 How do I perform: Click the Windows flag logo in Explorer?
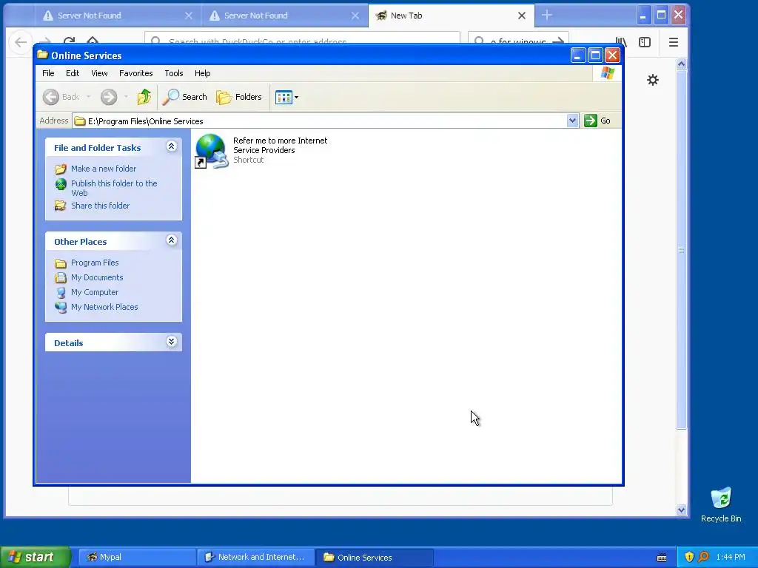coord(607,73)
